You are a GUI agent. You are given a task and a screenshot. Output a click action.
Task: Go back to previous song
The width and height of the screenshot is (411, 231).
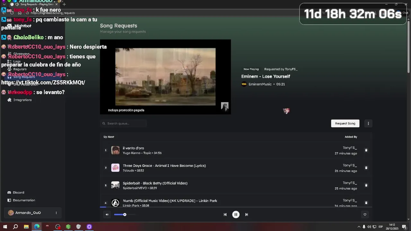coord(225,215)
